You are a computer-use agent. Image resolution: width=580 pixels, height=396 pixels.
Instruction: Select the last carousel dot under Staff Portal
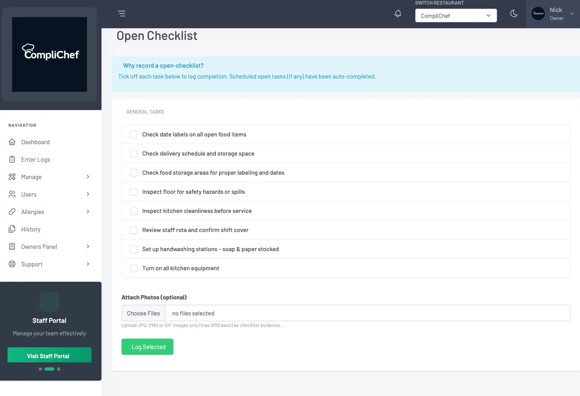pos(59,369)
